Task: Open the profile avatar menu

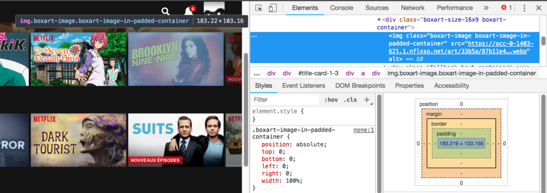Action: coord(214,9)
